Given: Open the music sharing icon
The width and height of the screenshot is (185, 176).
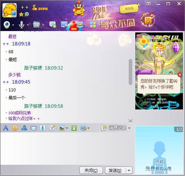Looking at the screenshot, I should click(74, 128).
